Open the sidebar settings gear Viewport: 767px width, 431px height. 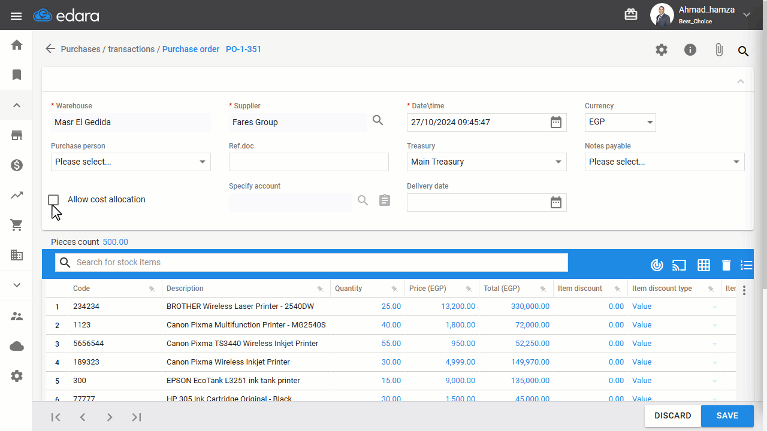pyautogui.click(x=17, y=376)
